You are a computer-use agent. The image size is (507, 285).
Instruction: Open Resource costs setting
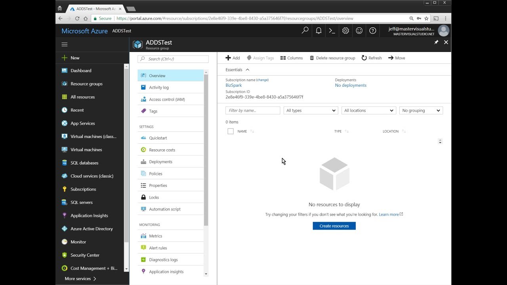coord(170,150)
